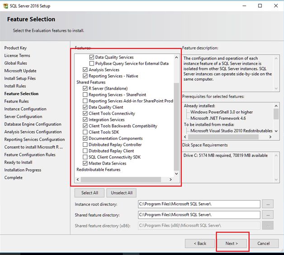Click the Unselect All button
This screenshot has height=255, width=284.
122,193
